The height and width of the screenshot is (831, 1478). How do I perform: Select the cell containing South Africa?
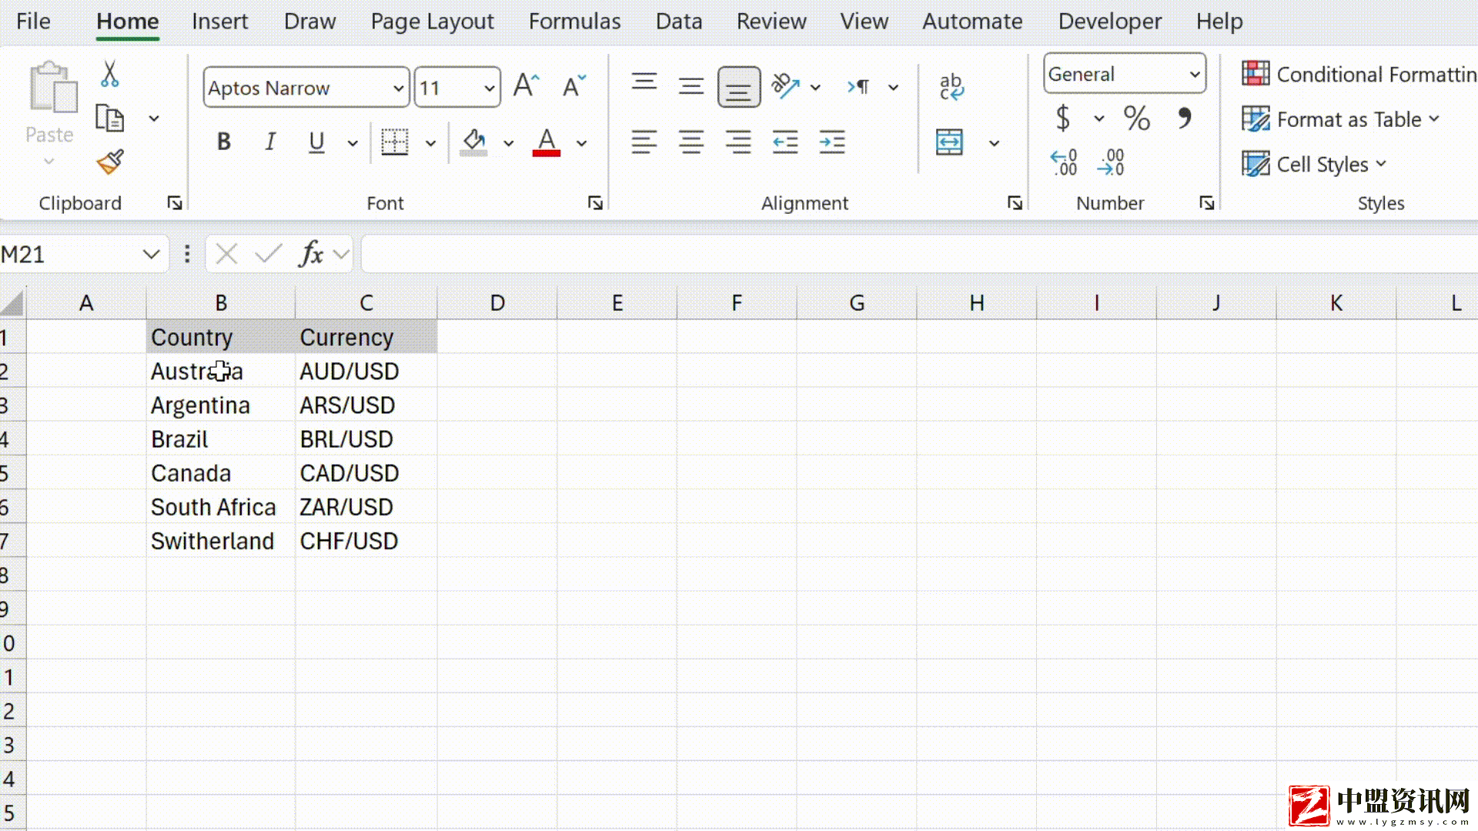221,507
